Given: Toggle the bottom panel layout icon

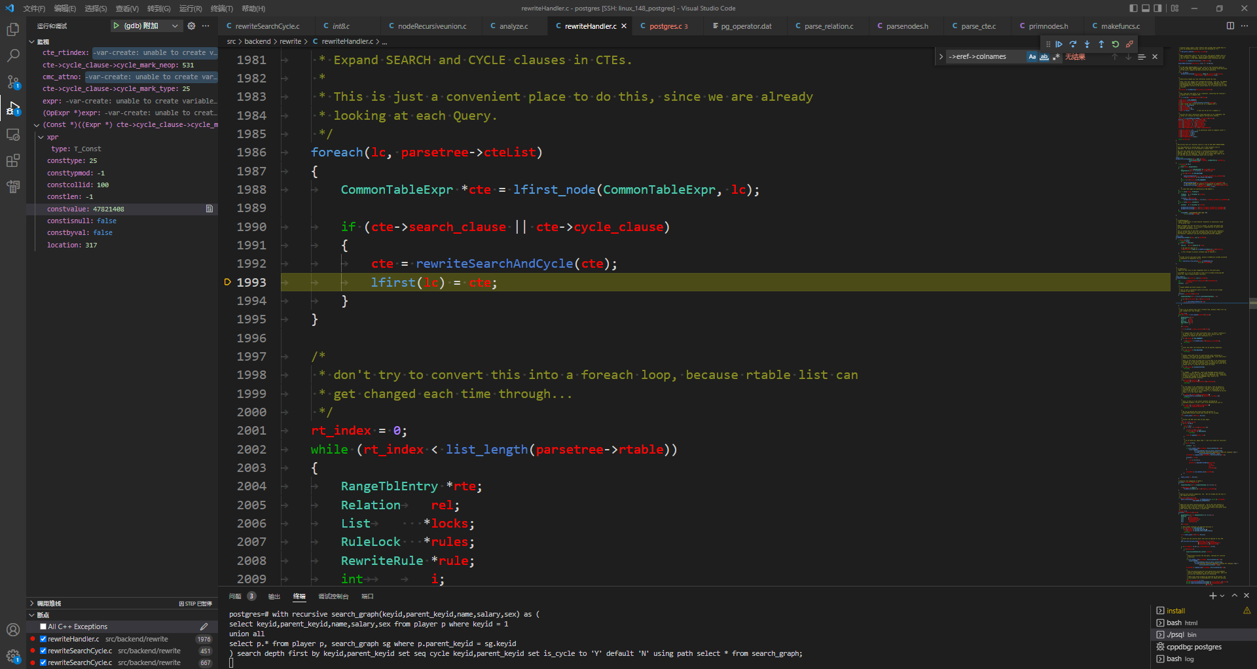Looking at the screenshot, I should tap(1146, 9).
